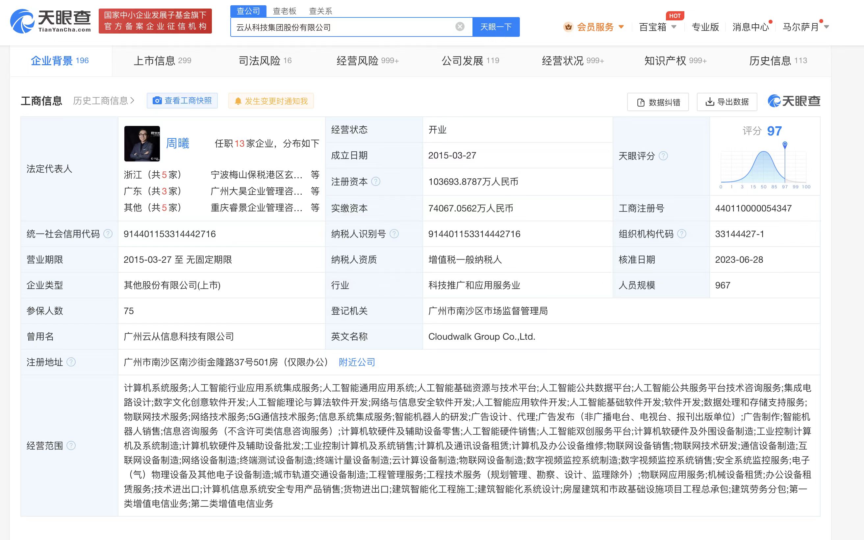Click credit code value in 统一社会信用代码 row
This screenshot has width=864, height=540.
(170, 234)
